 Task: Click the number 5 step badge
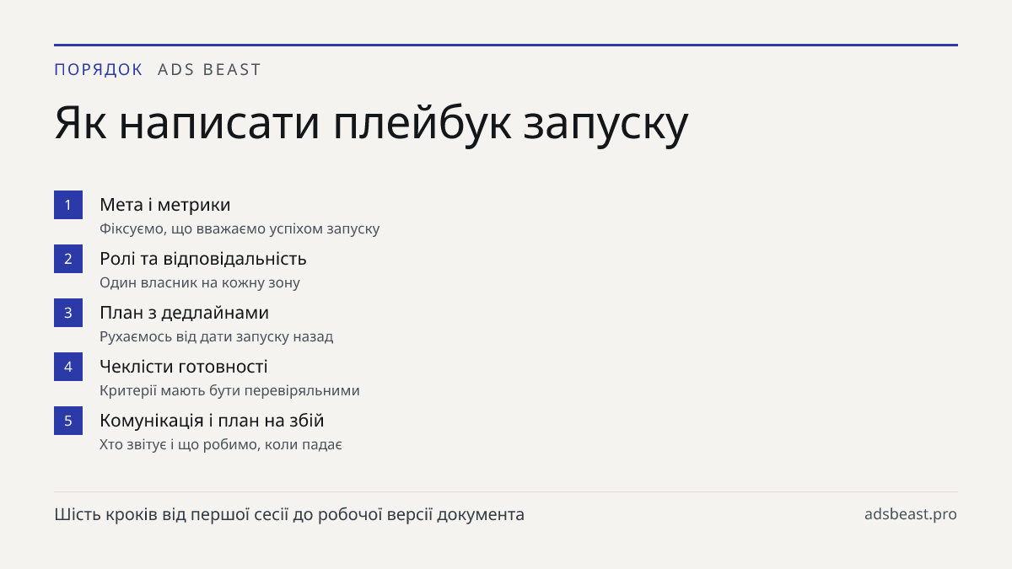pyautogui.click(x=68, y=421)
